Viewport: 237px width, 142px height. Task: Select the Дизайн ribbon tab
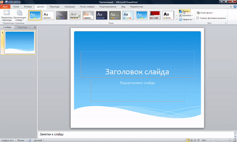coord(41,7)
